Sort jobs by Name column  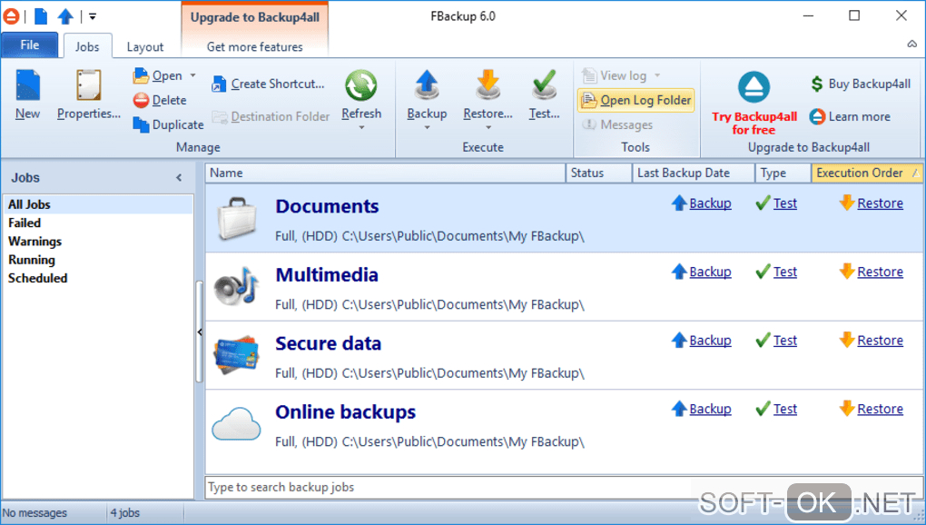click(x=385, y=173)
